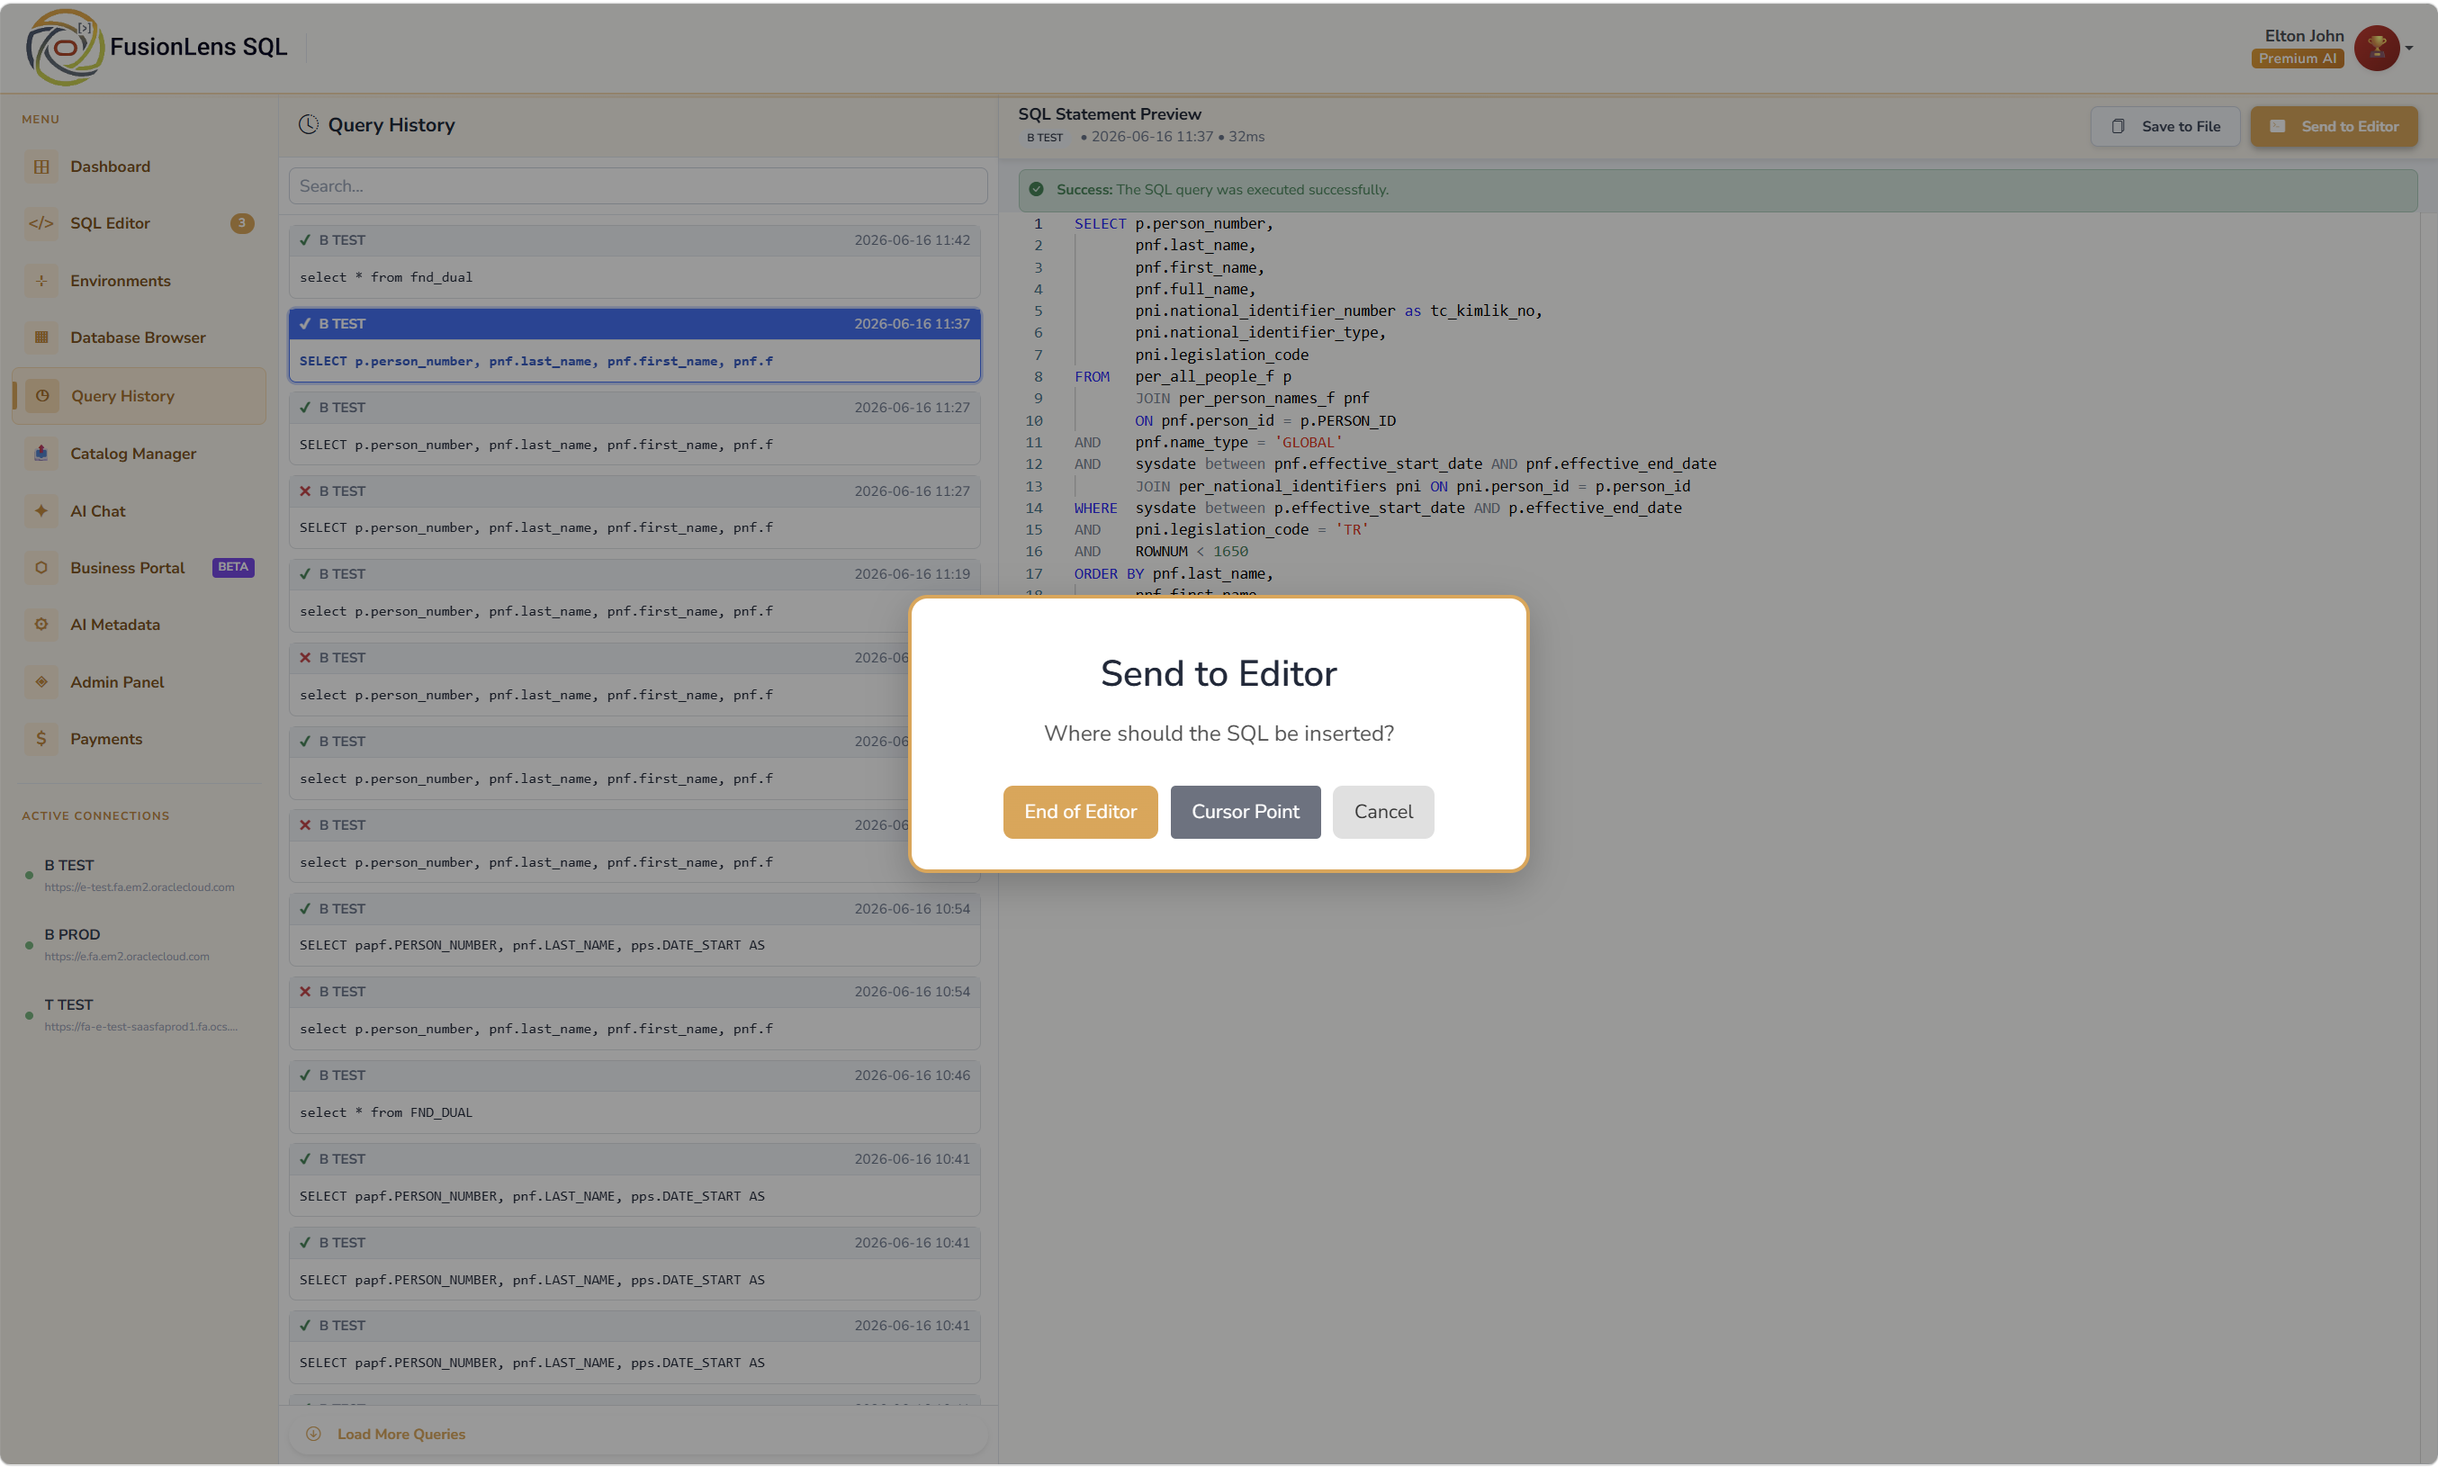Select the B PROD active connection
The image size is (2438, 1467).
coord(139,944)
